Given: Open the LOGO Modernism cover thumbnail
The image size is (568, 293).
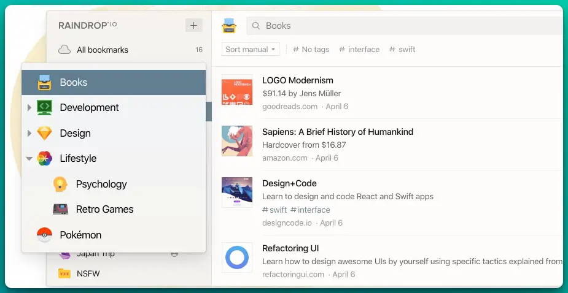Looking at the screenshot, I should pyautogui.click(x=237, y=89).
